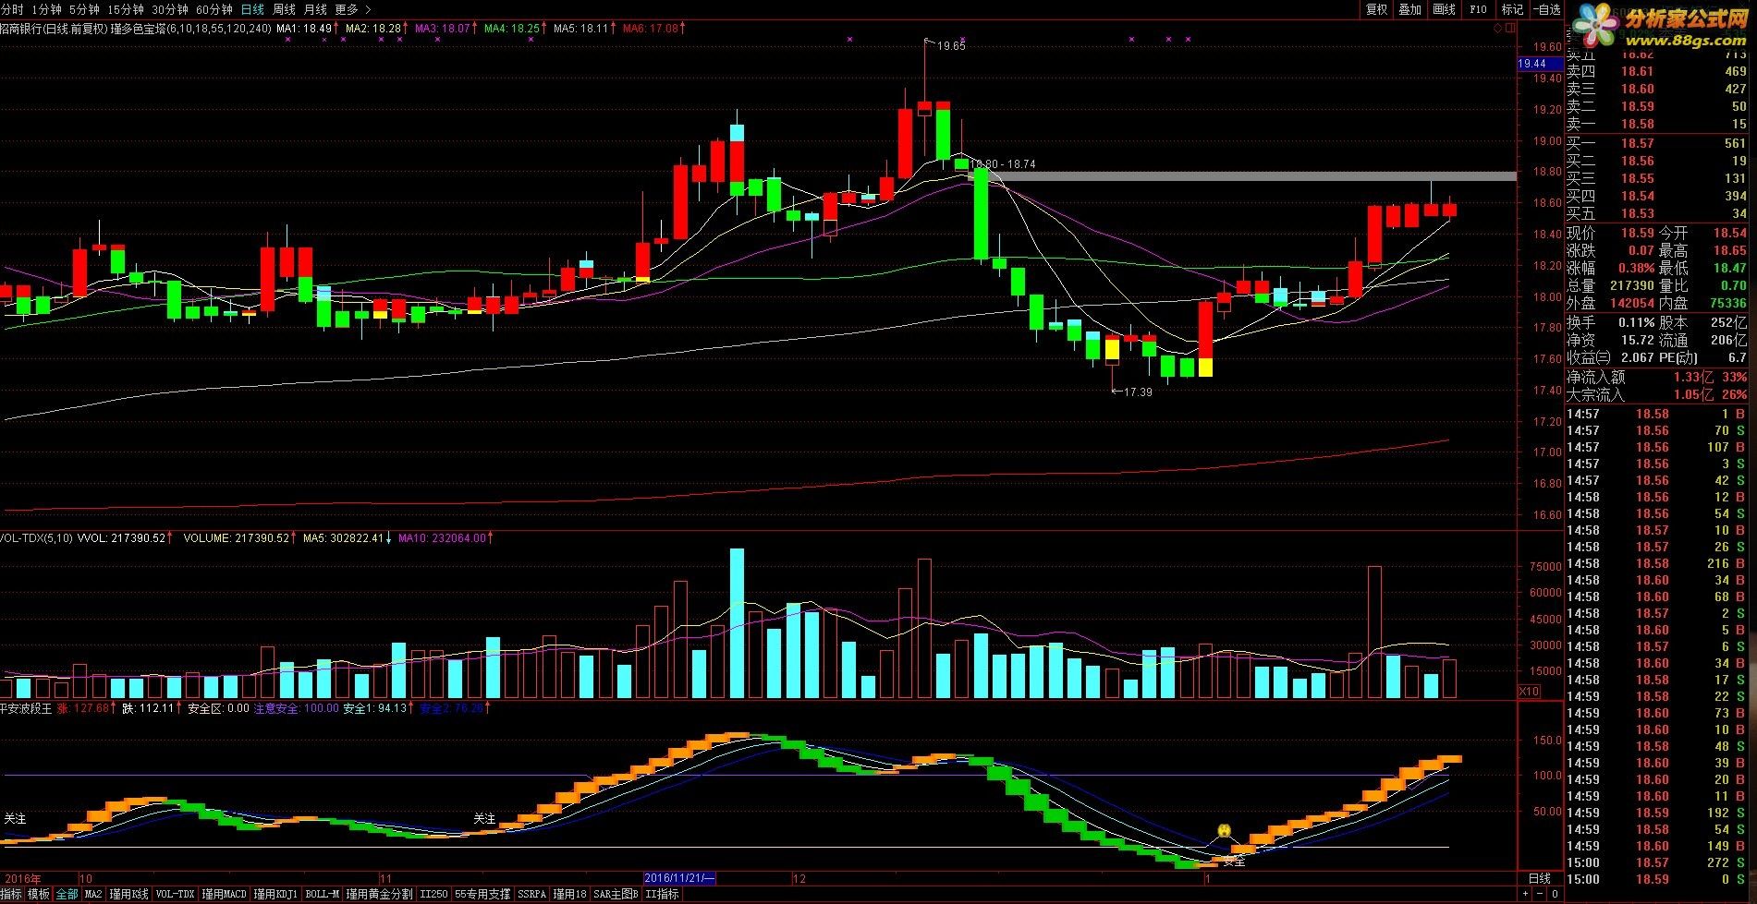The height and width of the screenshot is (904, 1757).
Task: Select the 日线 daily period tab
Action: 252,9
